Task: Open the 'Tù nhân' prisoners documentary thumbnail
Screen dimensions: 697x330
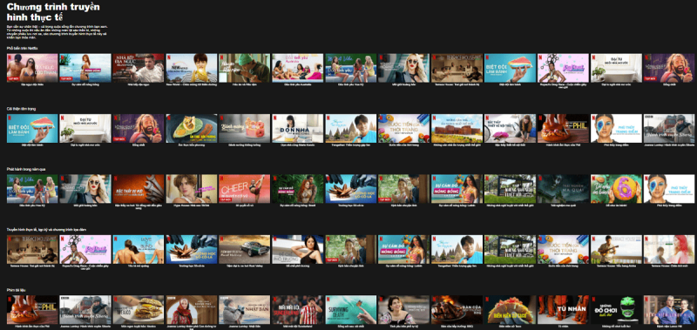Action: coord(563,310)
